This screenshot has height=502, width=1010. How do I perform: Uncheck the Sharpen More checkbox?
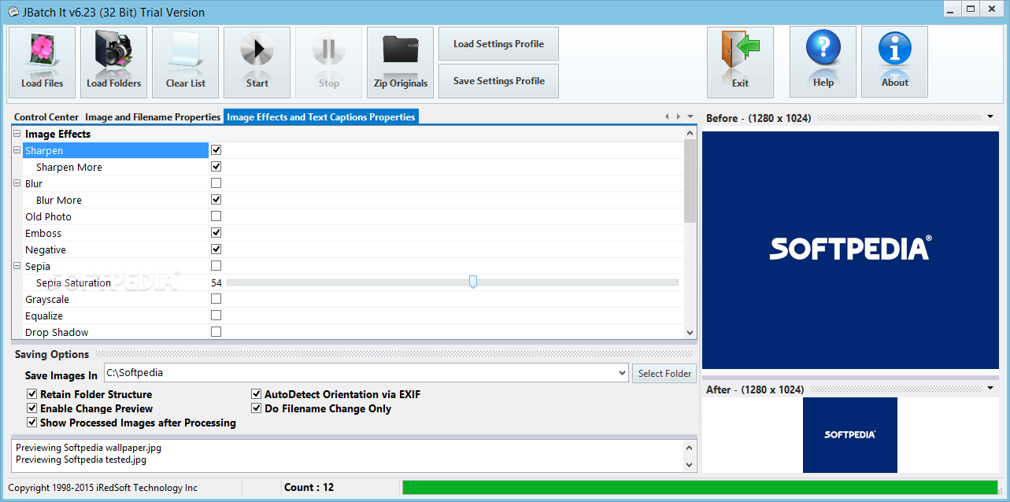click(216, 166)
